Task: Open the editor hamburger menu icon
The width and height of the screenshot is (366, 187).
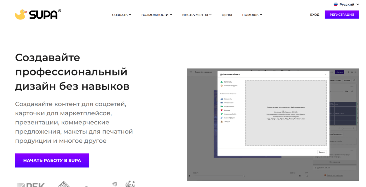Action: point(191,72)
